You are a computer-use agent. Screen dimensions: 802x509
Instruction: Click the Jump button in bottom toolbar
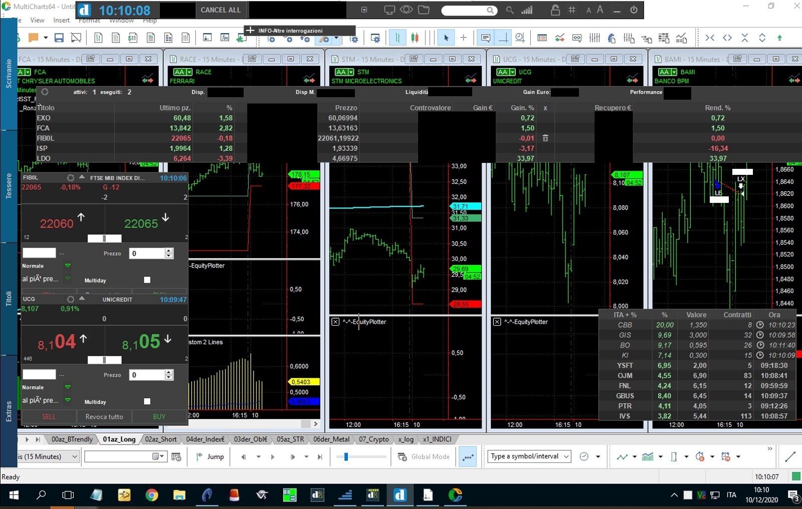(211, 456)
